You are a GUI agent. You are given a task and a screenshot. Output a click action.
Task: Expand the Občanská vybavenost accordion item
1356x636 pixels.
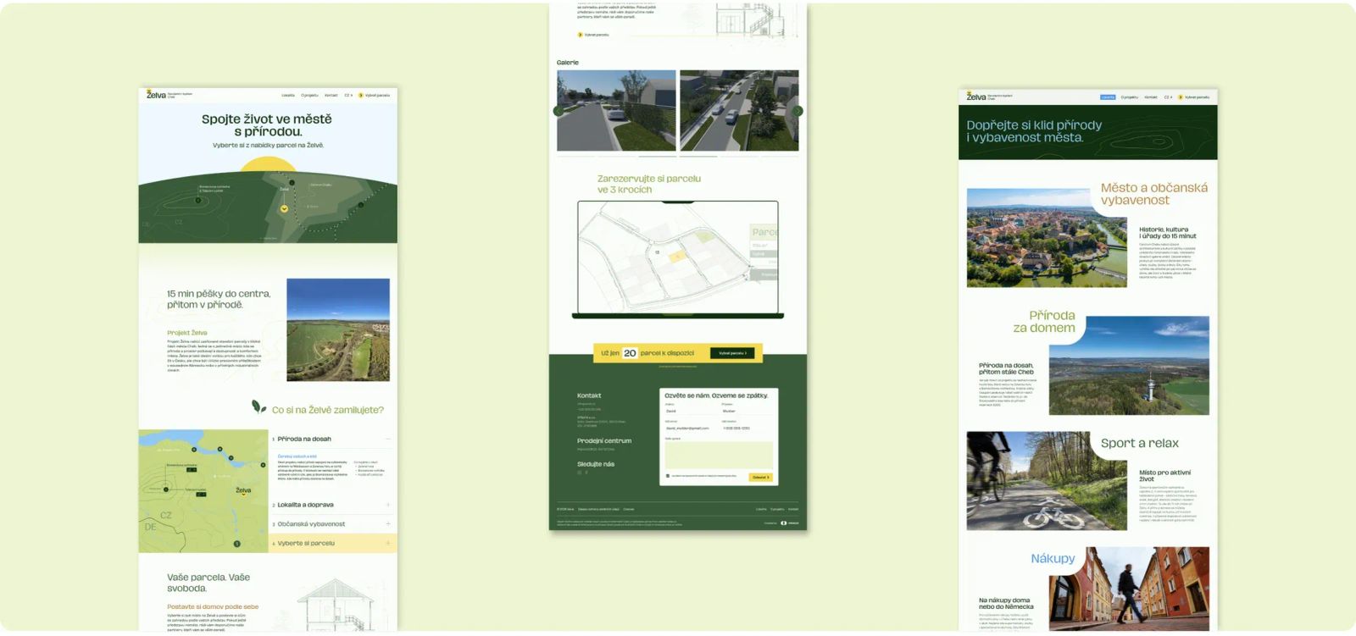click(x=331, y=524)
